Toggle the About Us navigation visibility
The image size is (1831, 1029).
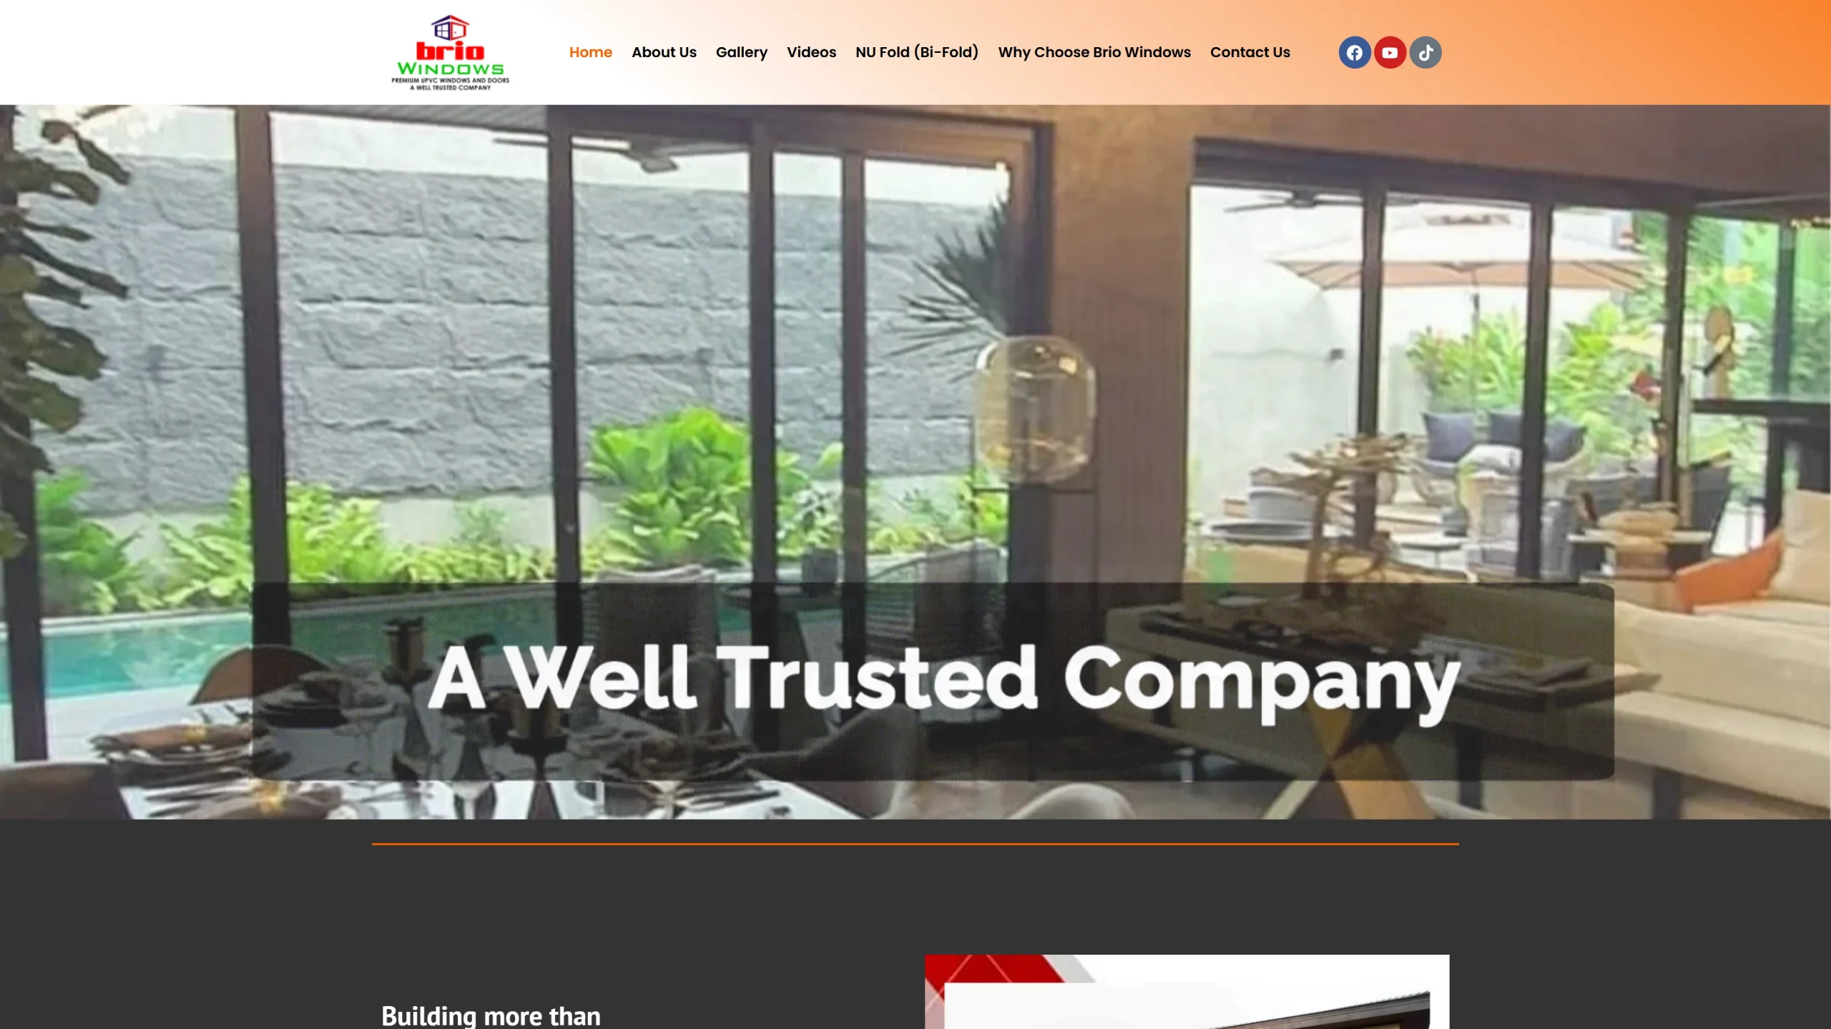tap(663, 51)
